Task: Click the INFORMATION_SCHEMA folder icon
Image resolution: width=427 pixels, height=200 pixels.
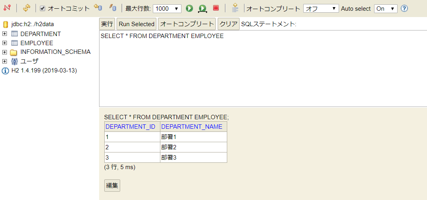Action: [x=14, y=52]
